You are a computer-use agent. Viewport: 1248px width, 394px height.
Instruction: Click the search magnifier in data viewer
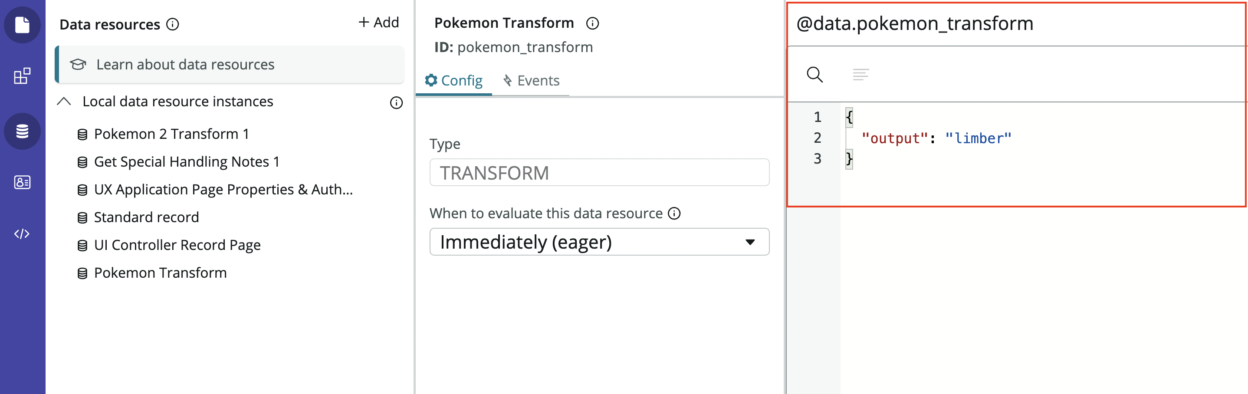click(814, 75)
